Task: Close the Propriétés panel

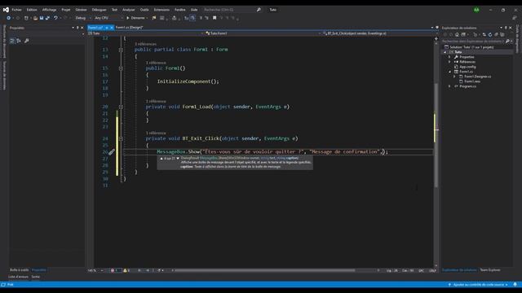Action: click(x=82, y=28)
